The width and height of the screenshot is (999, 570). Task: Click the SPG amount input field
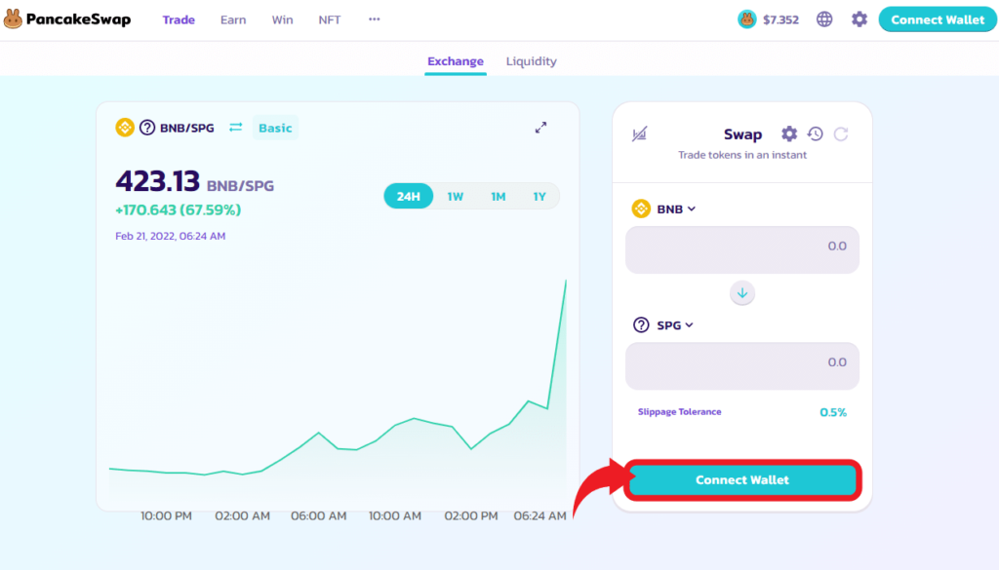[742, 365]
